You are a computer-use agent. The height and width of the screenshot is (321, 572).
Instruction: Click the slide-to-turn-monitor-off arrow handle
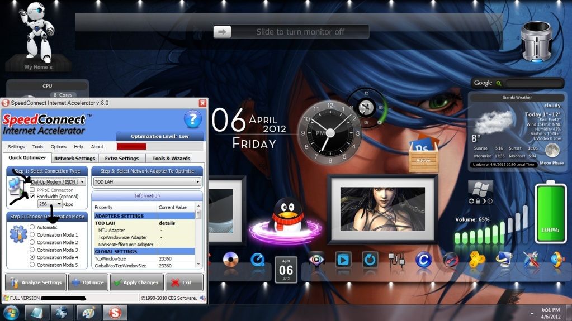pos(222,32)
